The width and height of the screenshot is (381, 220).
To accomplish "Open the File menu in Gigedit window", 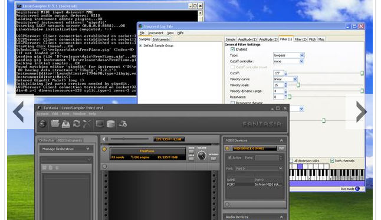I will (142, 33).
